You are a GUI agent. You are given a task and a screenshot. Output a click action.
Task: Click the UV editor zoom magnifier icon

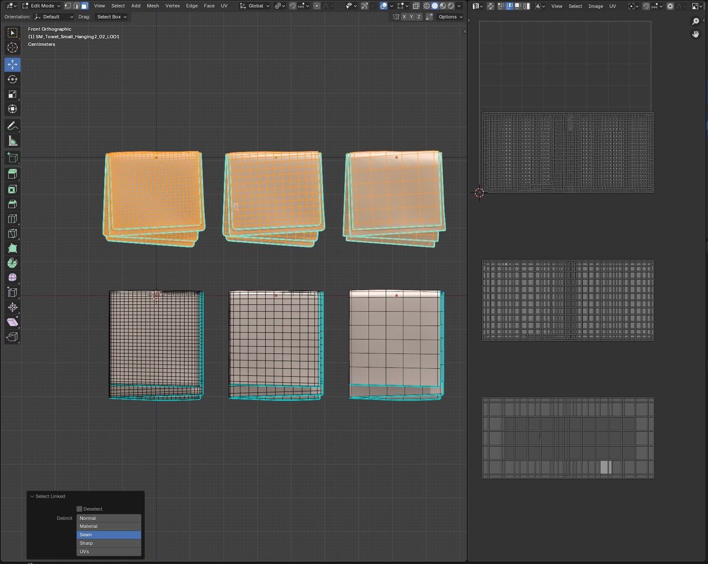tap(695, 21)
